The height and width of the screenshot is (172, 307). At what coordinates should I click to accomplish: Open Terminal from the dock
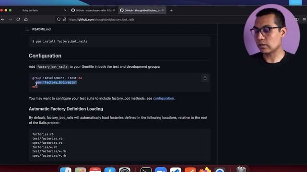[x=146, y=170]
